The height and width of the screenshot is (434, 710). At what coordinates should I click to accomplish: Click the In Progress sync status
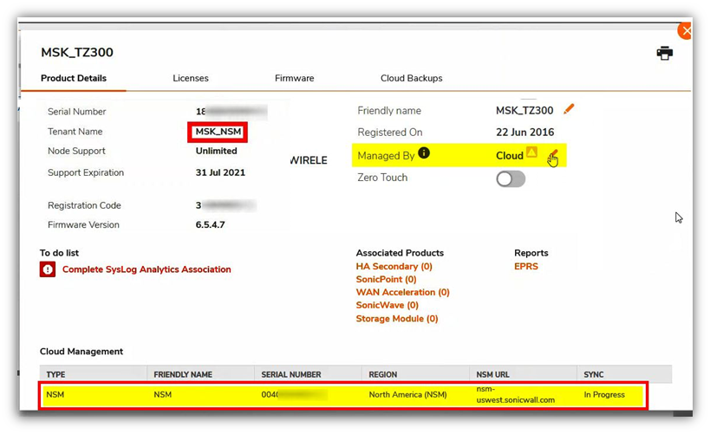pos(604,395)
